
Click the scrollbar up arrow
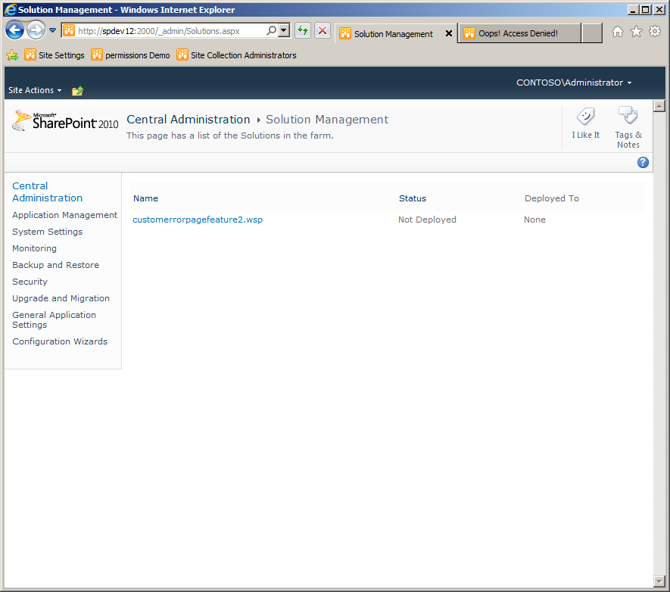[659, 105]
